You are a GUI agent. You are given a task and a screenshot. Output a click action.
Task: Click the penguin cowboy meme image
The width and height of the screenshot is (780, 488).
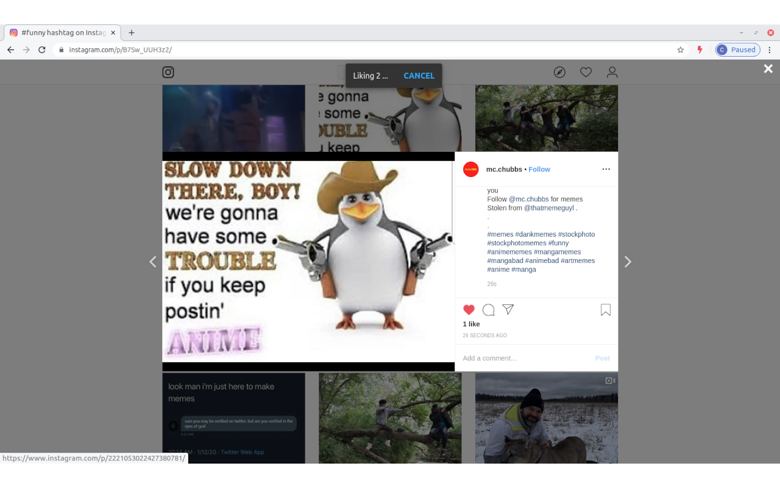coord(308,262)
